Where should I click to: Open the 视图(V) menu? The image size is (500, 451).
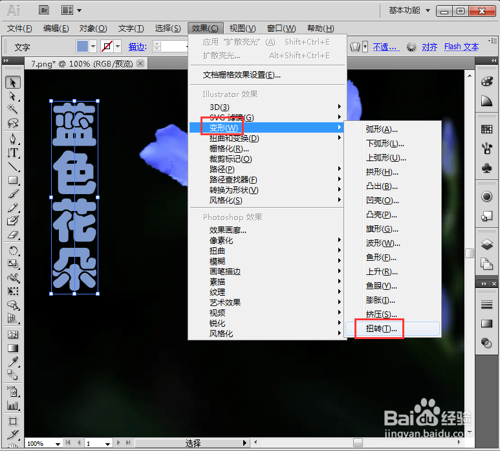pyautogui.click(x=243, y=28)
